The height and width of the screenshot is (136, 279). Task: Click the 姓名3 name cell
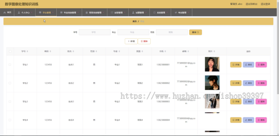coord(71,102)
